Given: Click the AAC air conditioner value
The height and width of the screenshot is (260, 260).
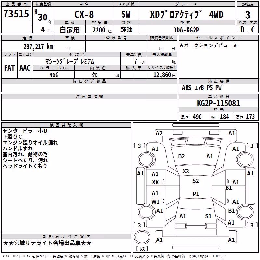Looking at the screenshot, I should pos(25,68).
